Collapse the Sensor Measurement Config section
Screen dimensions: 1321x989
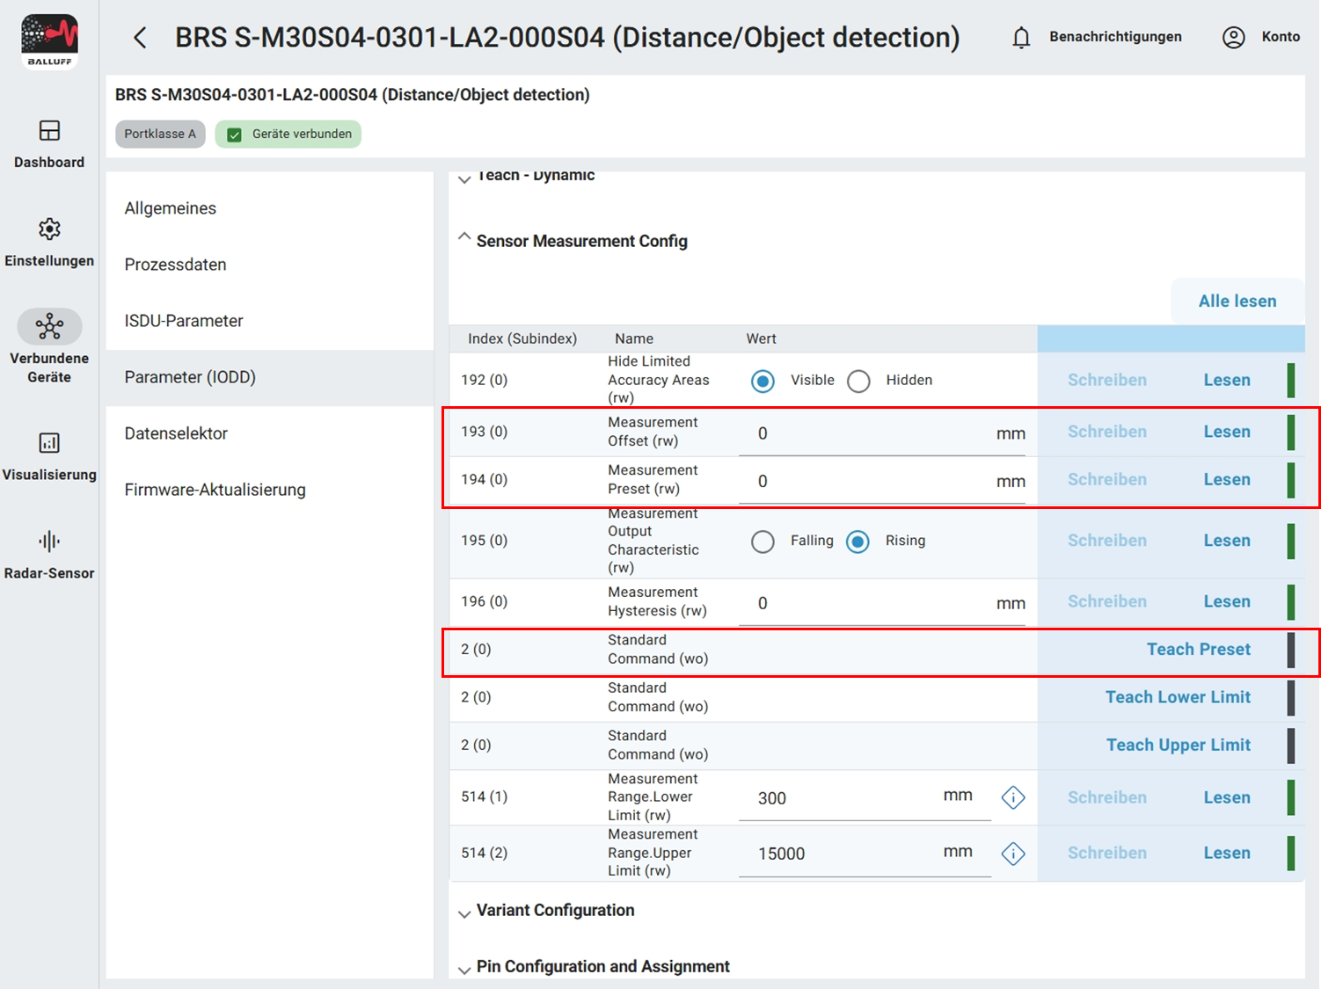(464, 238)
